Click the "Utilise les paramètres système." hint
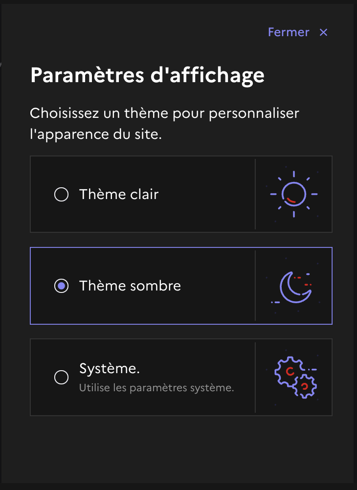 click(x=156, y=389)
